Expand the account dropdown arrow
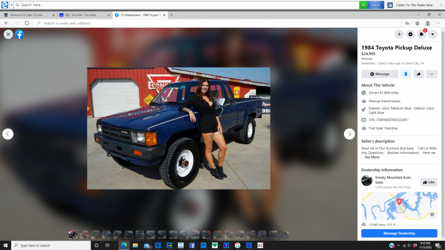 pyautogui.click(x=432, y=34)
